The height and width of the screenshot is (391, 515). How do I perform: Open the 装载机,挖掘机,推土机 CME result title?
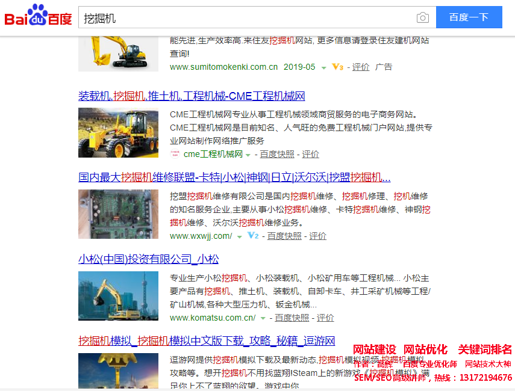192,96
